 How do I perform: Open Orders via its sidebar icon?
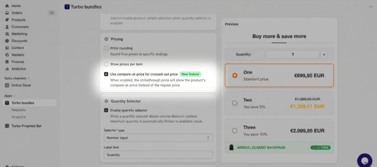7,13
